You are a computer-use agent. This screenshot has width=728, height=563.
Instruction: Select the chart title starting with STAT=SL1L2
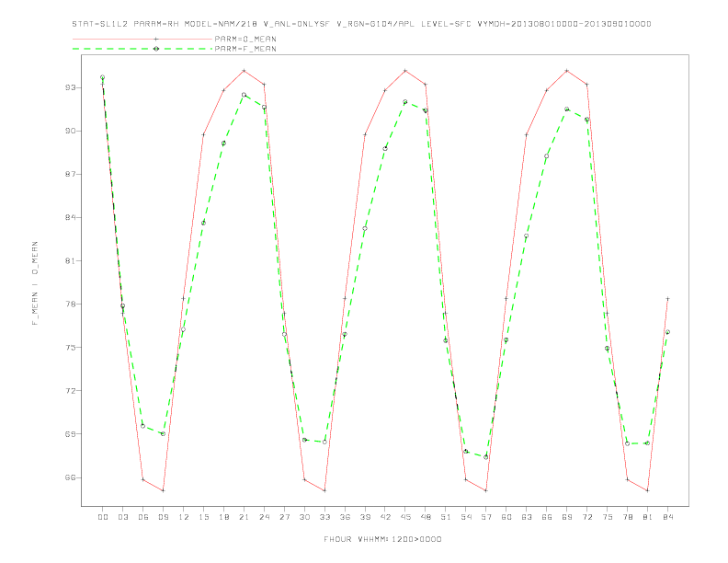coord(361,24)
